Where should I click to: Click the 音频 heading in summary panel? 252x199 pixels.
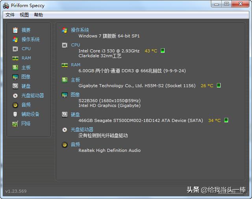click(x=75, y=145)
